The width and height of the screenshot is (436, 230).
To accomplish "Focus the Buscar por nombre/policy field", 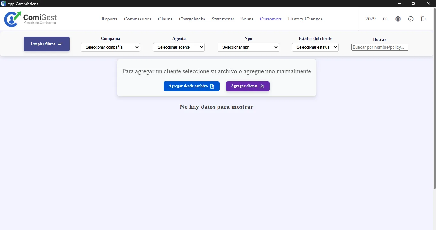I will [x=379, y=47].
